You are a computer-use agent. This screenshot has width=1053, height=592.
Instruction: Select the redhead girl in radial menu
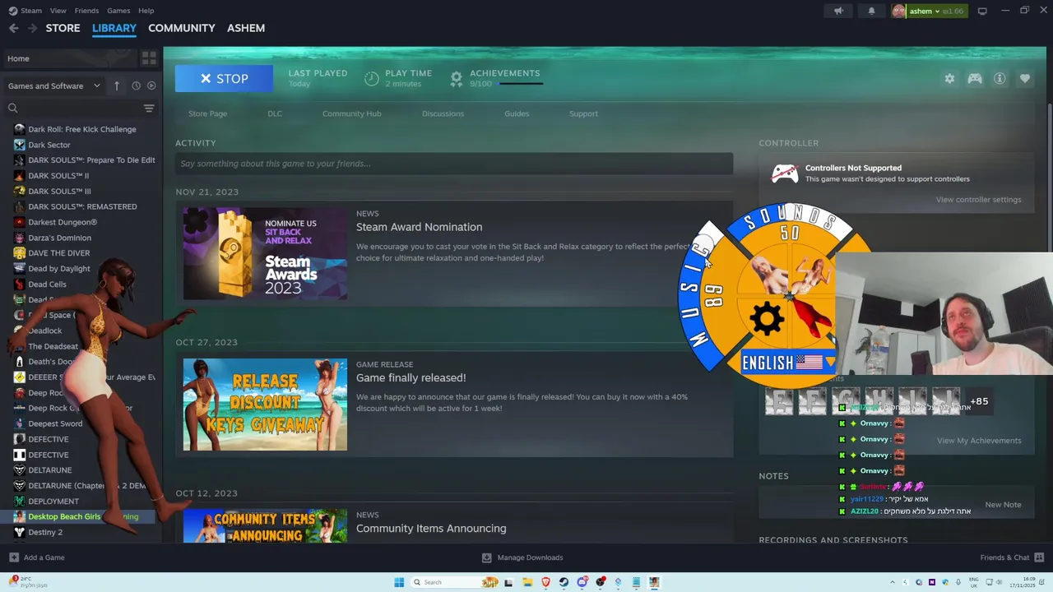(x=813, y=275)
